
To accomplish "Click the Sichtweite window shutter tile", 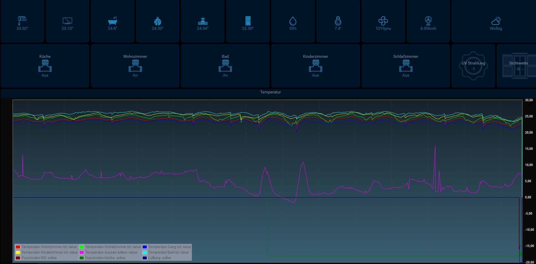I will (517, 66).
